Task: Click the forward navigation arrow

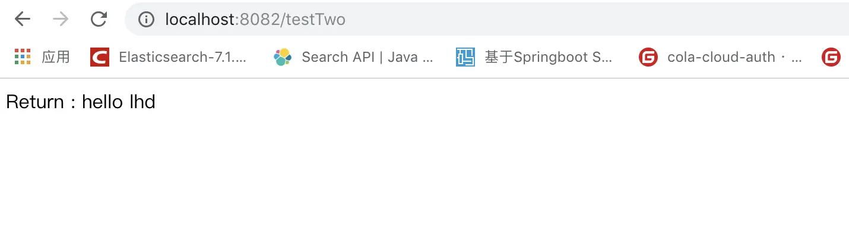Action: (61, 20)
